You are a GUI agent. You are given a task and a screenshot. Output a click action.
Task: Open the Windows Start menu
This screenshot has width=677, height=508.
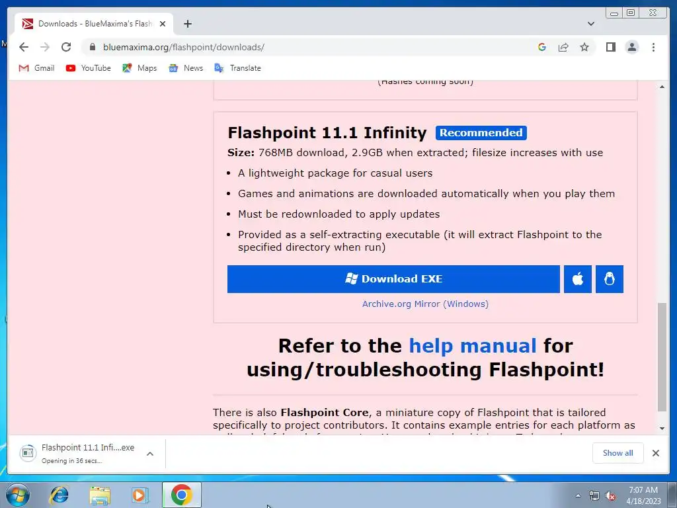(x=18, y=495)
